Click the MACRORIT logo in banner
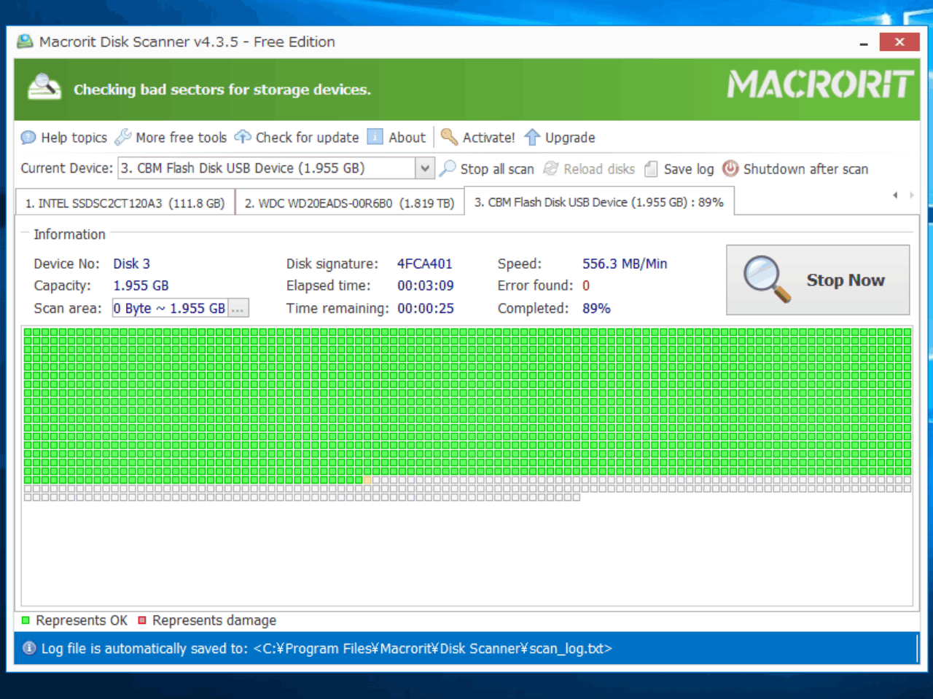933x699 pixels. (x=819, y=84)
